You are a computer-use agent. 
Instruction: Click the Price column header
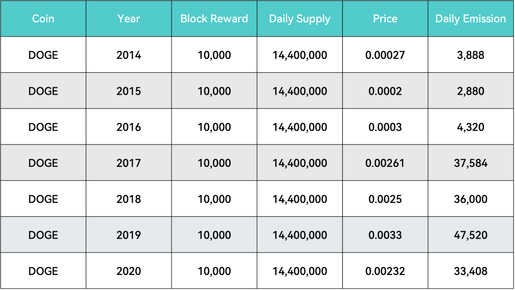tap(385, 19)
